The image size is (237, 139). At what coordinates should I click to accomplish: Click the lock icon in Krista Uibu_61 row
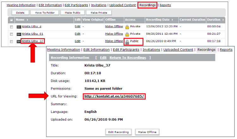tap(127, 34)
